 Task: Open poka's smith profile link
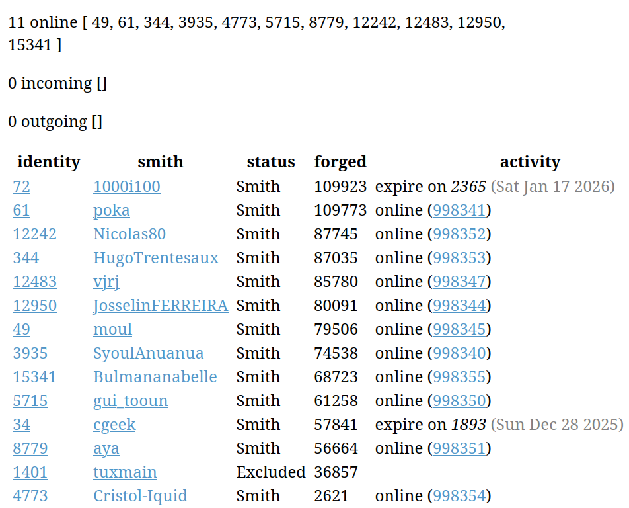point(111,210)
